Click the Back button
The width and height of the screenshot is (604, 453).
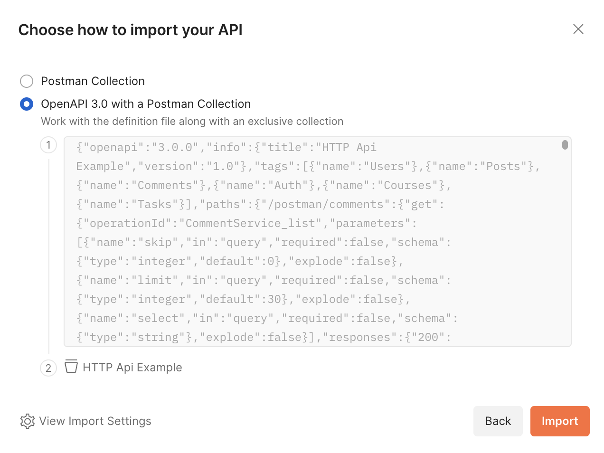498,421
